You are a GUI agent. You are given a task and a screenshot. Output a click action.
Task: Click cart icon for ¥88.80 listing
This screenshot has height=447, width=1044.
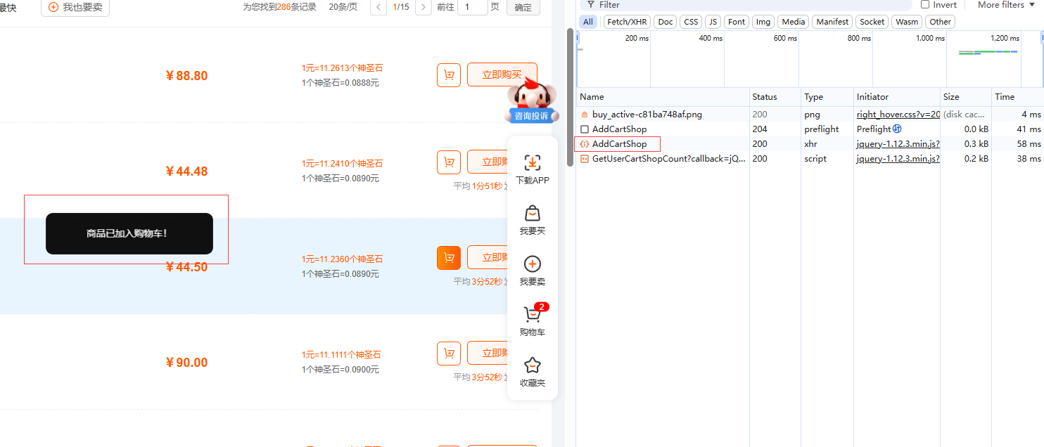[x=449, y=75]
